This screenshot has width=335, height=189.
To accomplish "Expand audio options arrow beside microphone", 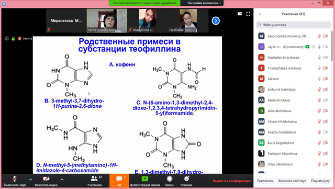I will coord(30,180).
